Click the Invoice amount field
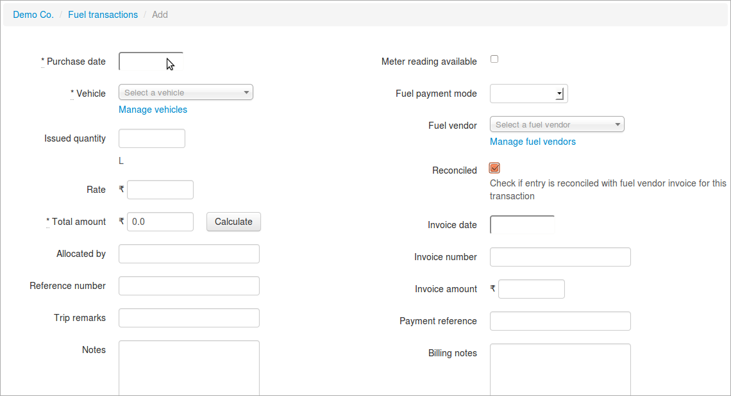The width and height of the screenshot is (731, 396). 532,289
